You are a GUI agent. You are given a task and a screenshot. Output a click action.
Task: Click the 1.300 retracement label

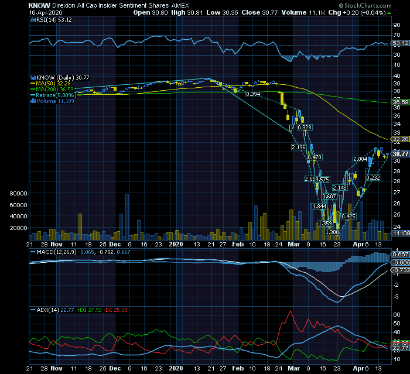[332, 232]
